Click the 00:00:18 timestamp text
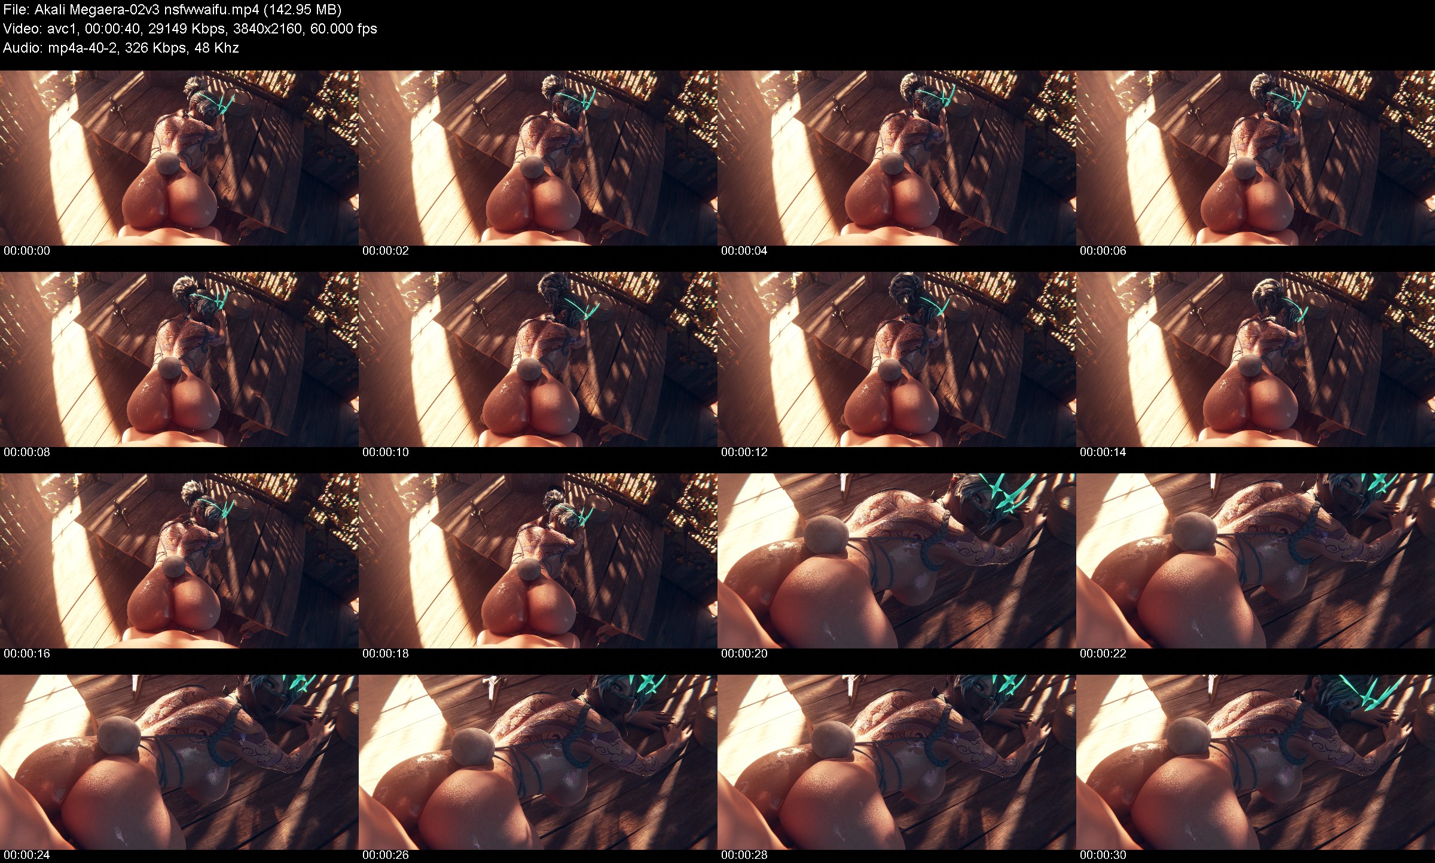 [386, 654]
